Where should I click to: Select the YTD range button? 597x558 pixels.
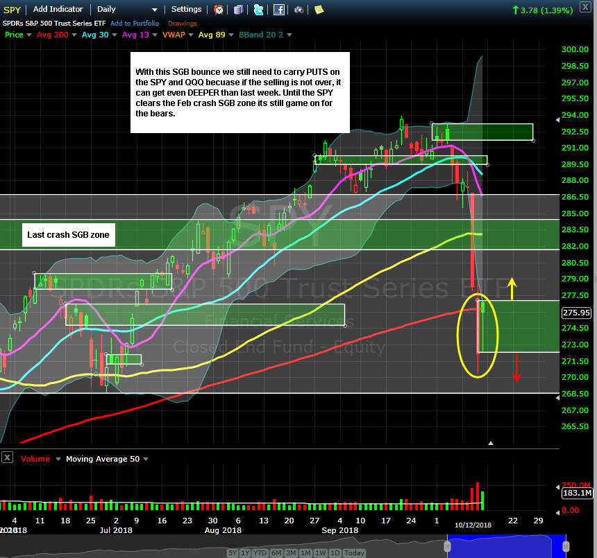click(260, 552)
